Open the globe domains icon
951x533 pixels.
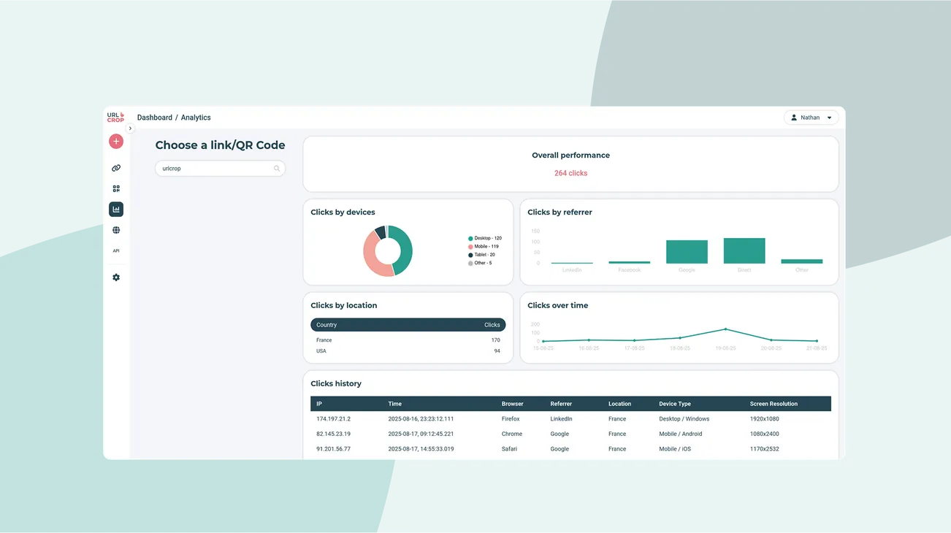click(116, 230)
